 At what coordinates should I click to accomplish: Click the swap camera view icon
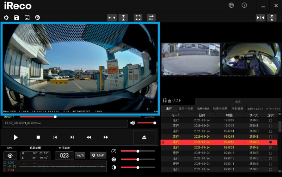click(x=151, y=18)
